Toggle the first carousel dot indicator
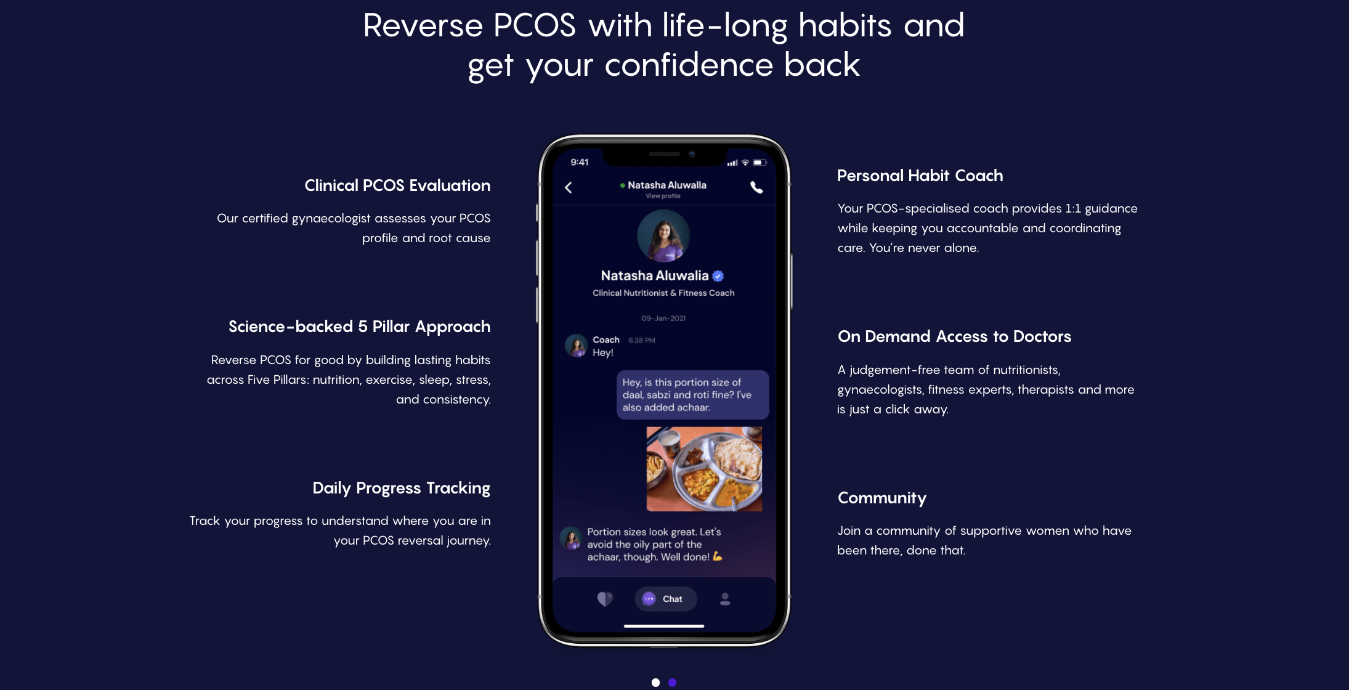Viewport: 1349px width, 690px height. tap(655, 682)
